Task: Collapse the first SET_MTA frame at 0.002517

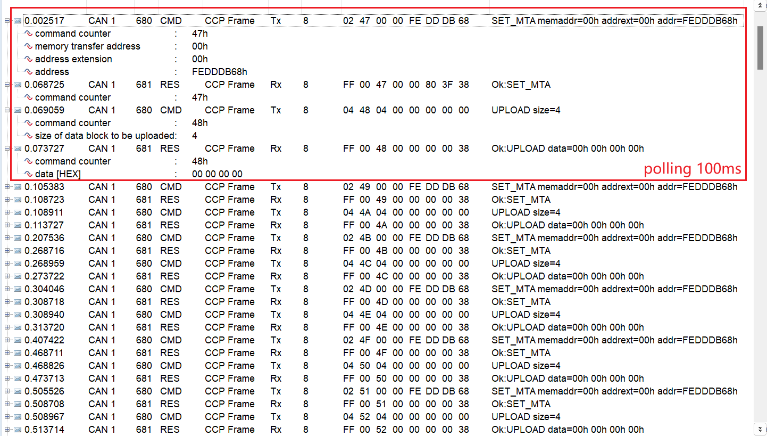Action: pos(6,20)
